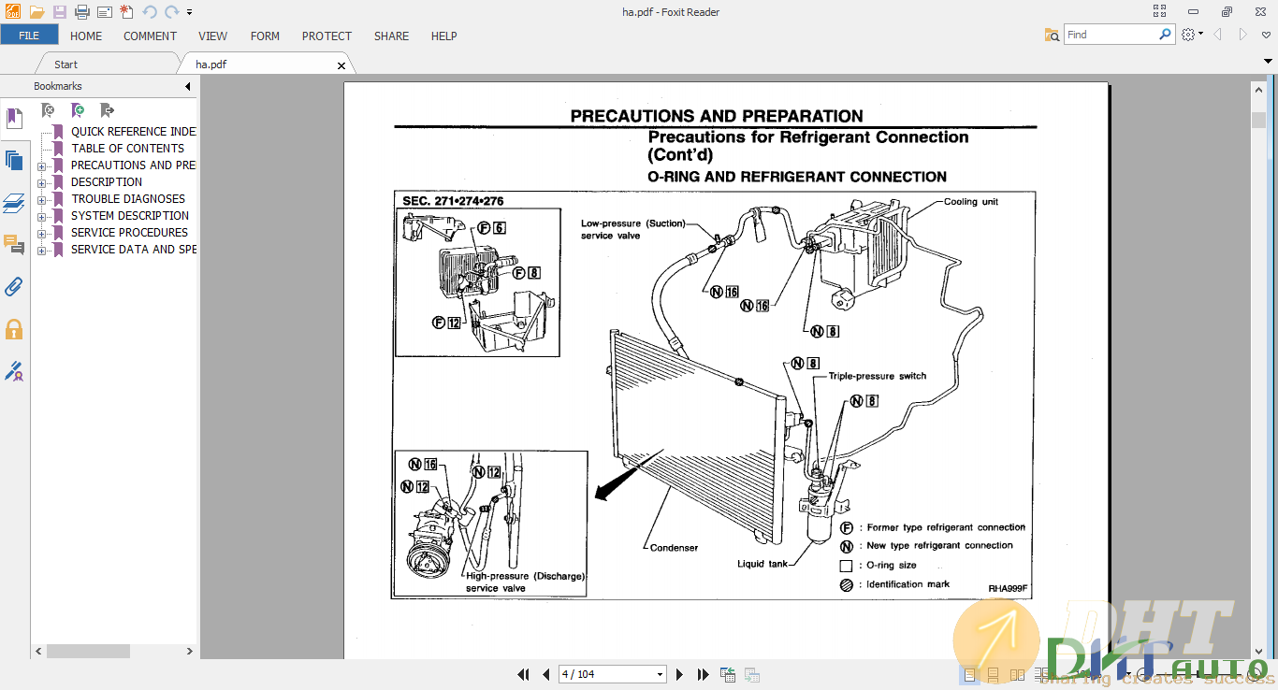
Task: Open the Layers panel icon
Action: pos(14,203)
